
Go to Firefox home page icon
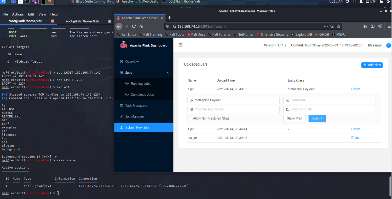(141, 26)
